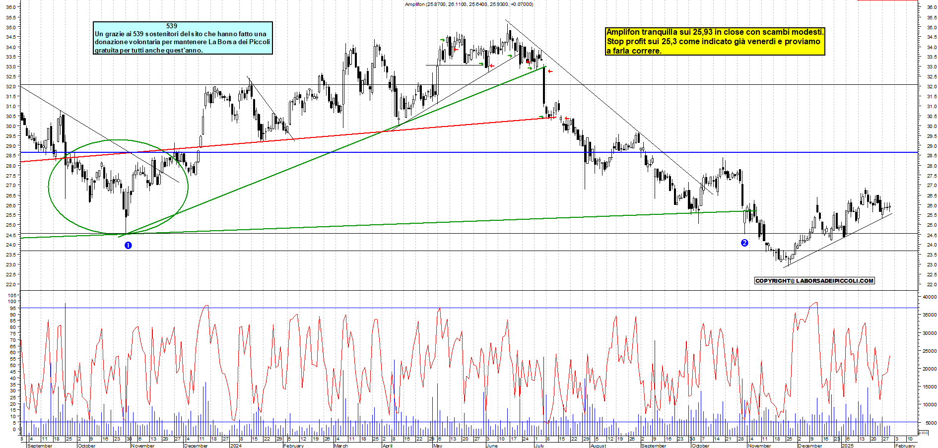
Task: Click the Amplifon chart title with price values
Action: pos(469,4)
